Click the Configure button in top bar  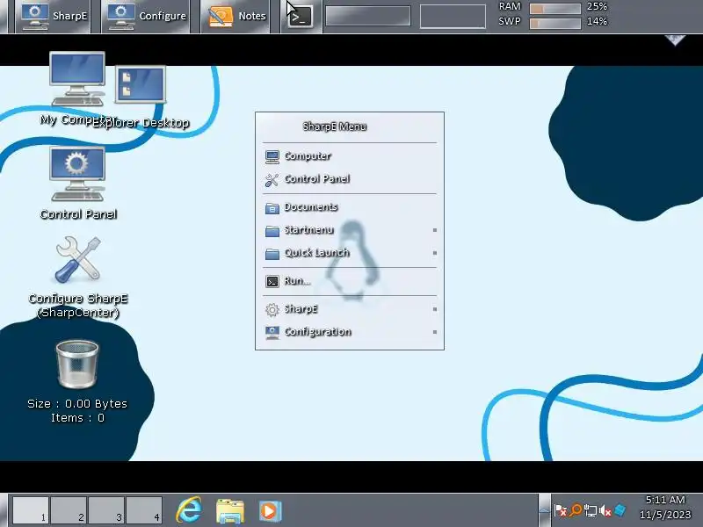click(x=146, y=16)
